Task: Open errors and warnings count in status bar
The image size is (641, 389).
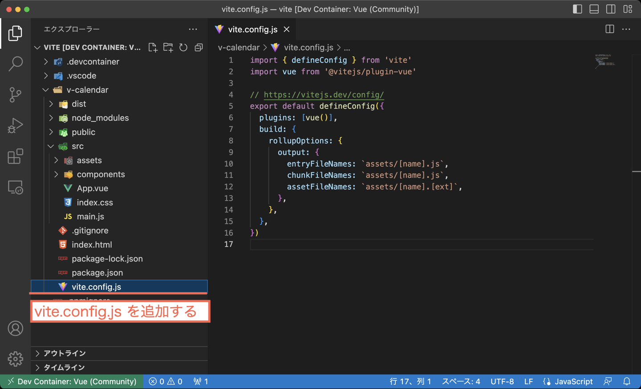Action: (166, 381)
